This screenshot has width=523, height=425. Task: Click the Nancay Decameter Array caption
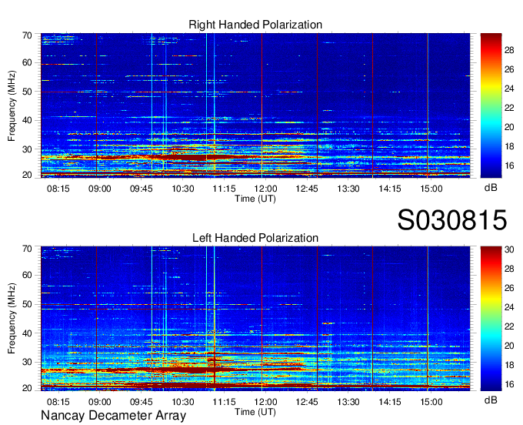(113, 416)
